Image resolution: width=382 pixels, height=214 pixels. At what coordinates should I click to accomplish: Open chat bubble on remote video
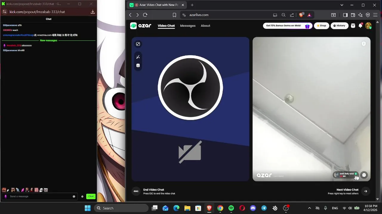(x=364, y=175)
